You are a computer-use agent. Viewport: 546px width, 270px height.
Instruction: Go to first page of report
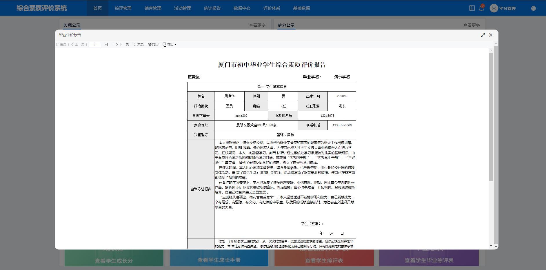61,45
